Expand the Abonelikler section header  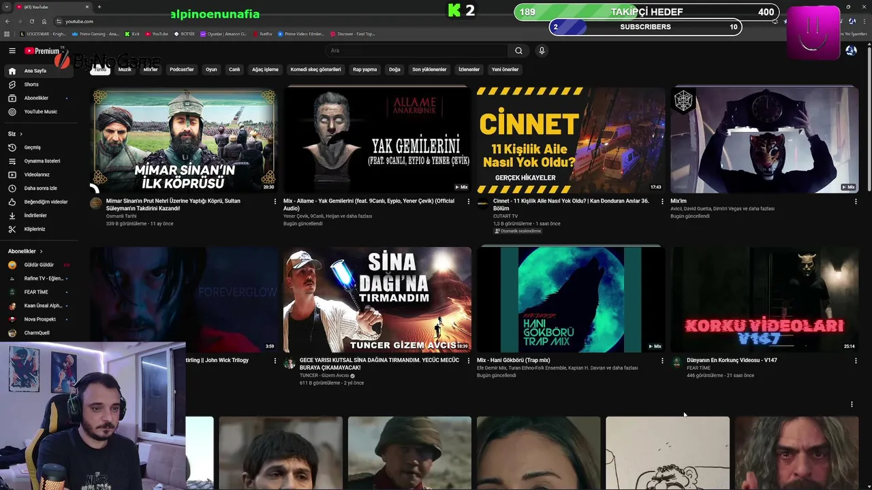(x=25, y=251)
